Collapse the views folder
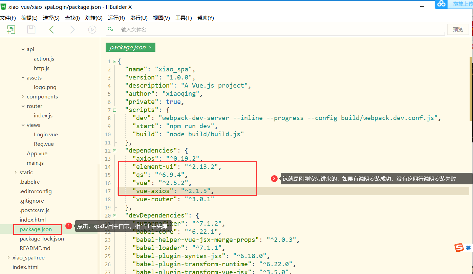 23,125
